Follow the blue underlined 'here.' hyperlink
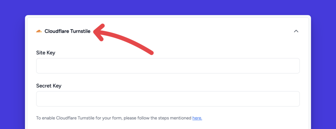The width and height of the screenshot is (336, 129). 197,118
